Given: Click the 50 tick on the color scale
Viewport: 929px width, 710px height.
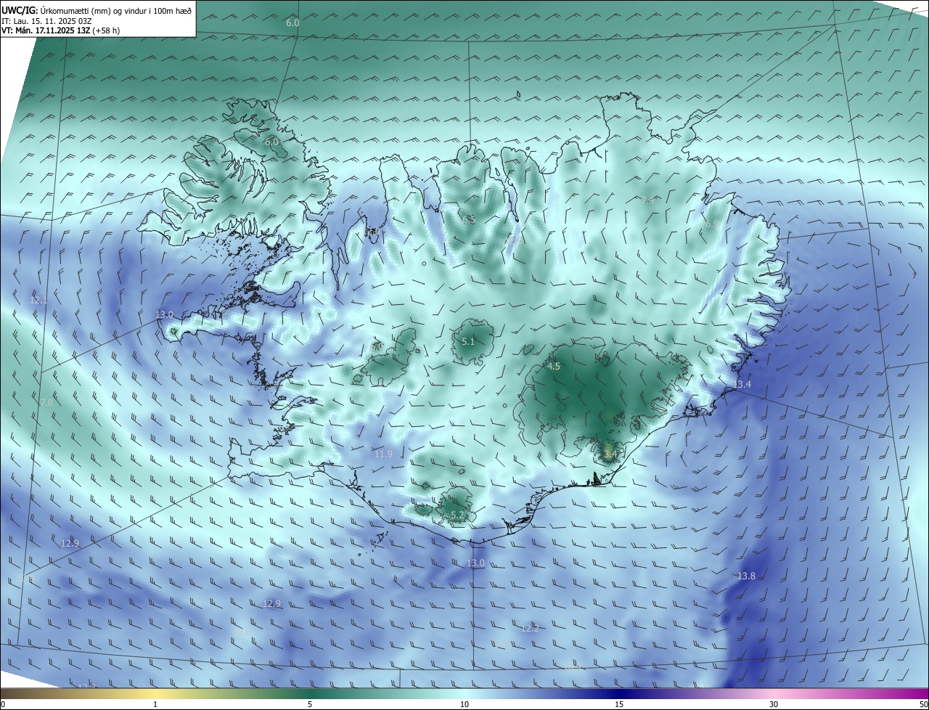Looking at the screenshot, I should coord(923,704).
